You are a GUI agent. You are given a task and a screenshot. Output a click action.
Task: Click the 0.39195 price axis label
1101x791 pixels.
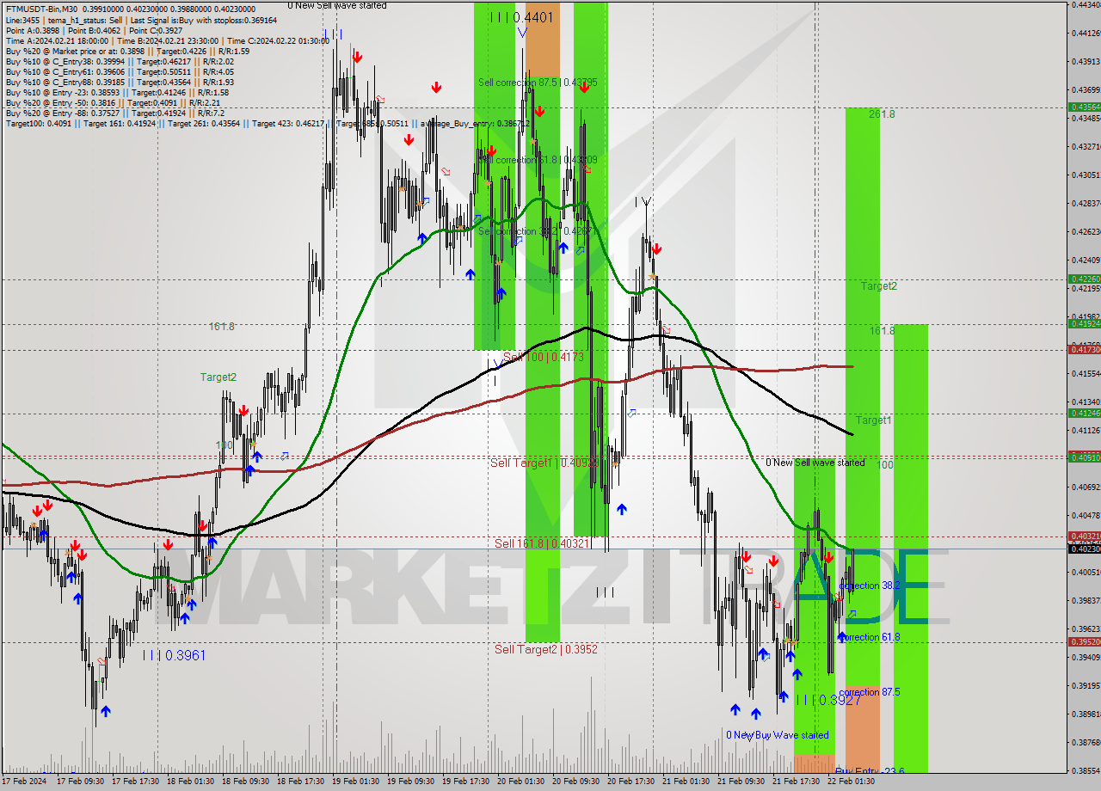(1086, 685)
